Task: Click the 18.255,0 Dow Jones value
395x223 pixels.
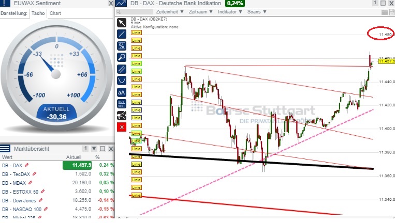Action: point(82,200)
